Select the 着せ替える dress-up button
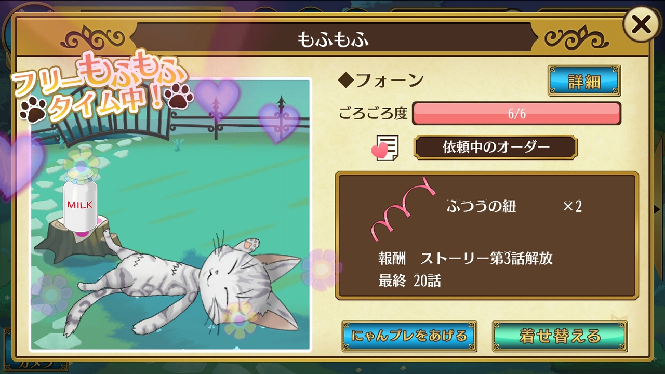Viewport: 665px width, 374px height. pyautogui.click(x=560, y=336)
